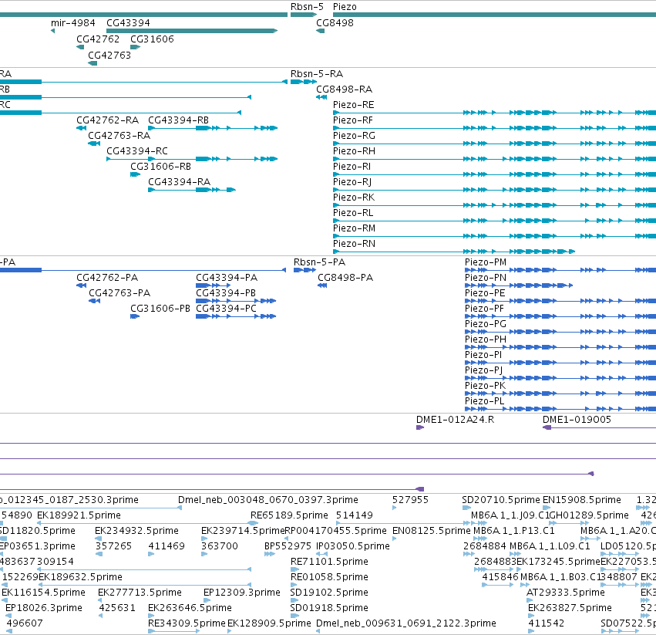656x635 pixels.
Task: Select the CG43394-RB transcript
Action: click(x=178, y=120)
